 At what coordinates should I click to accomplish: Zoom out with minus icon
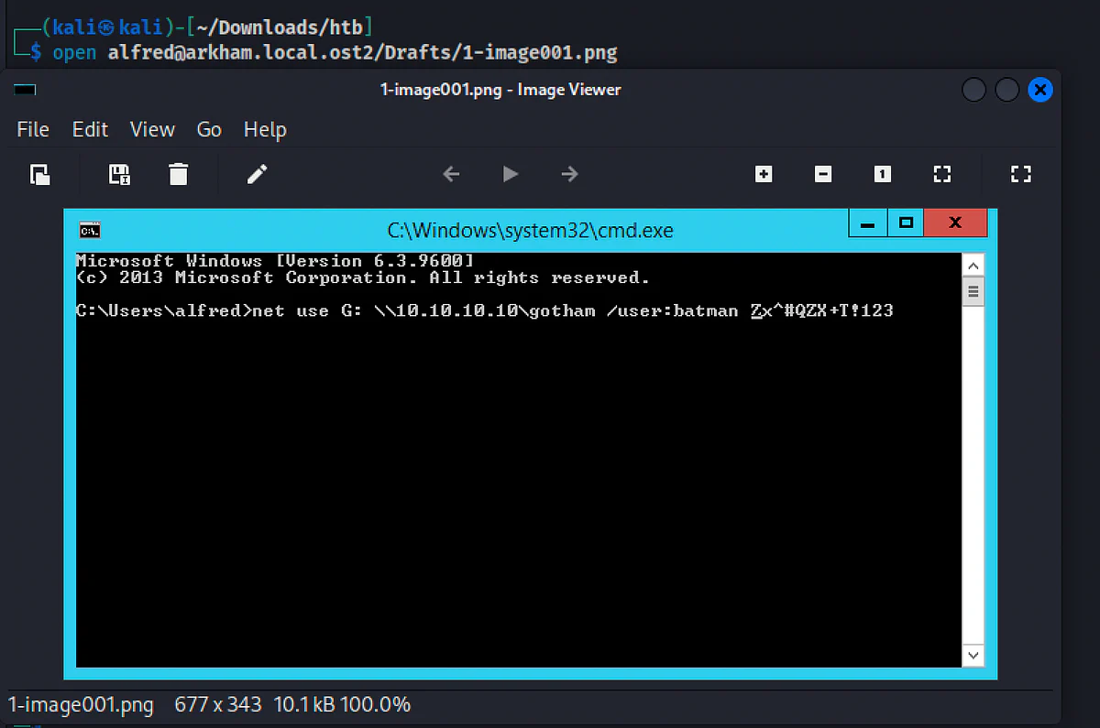click(x=823, y=174)
